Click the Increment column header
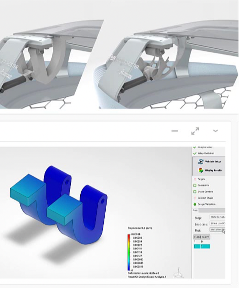The image size is (239, 288). point(205,237)
